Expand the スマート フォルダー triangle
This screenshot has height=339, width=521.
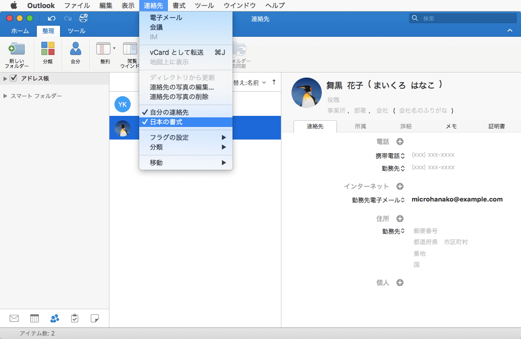pos(5,96)
